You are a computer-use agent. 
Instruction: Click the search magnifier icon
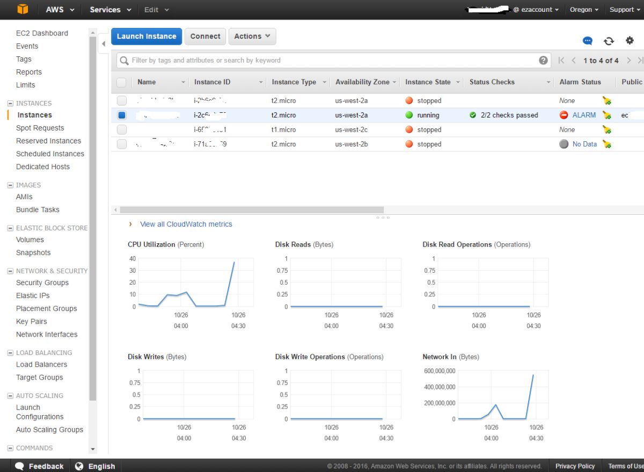click(125, 60)
